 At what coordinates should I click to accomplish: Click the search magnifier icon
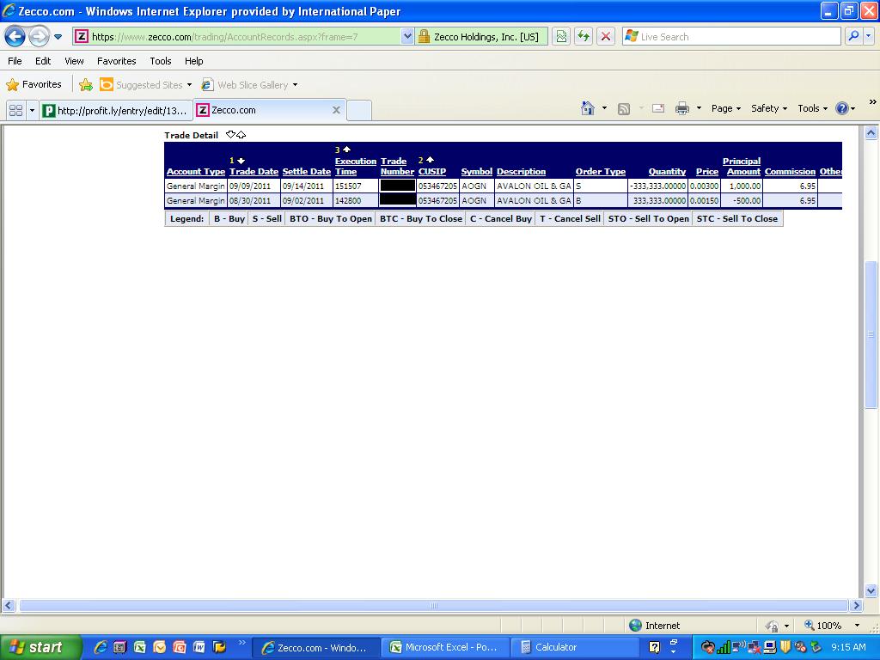853,36
